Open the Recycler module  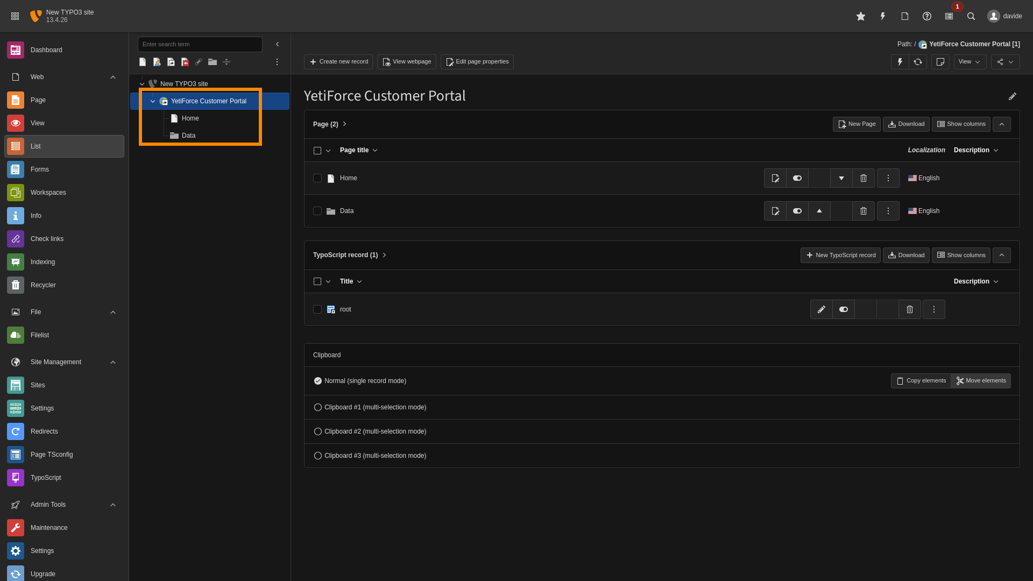tap(43, 285)
